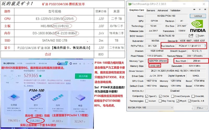Image resolution: width=209 pixels, height=130 pixels.
Task: Click the graphics card icon under P104-100
Action: coord(36,97)
